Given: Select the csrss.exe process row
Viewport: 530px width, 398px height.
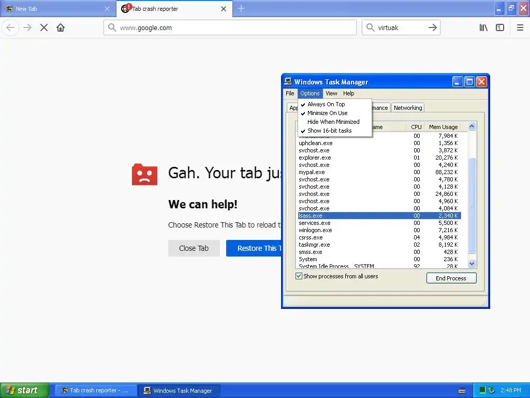Looking at the screenshot, I should tap(379, 237).
